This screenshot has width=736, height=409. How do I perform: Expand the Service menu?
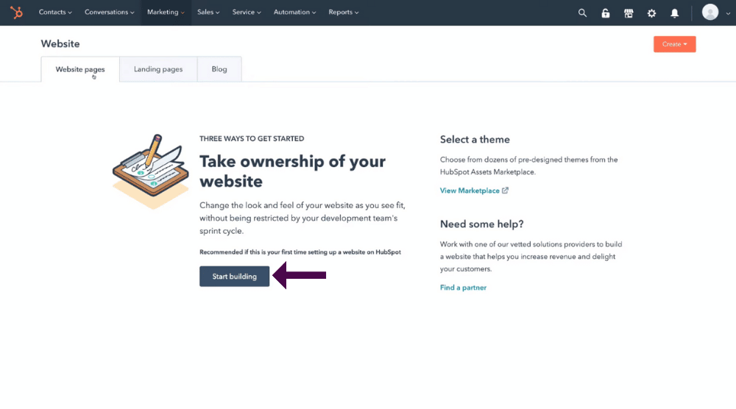click(247, 13)
